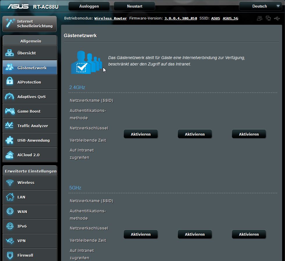This screenshot has height=261, width=285.
Task: Open the Wireless settings menu entry
Action: [30, 183]
